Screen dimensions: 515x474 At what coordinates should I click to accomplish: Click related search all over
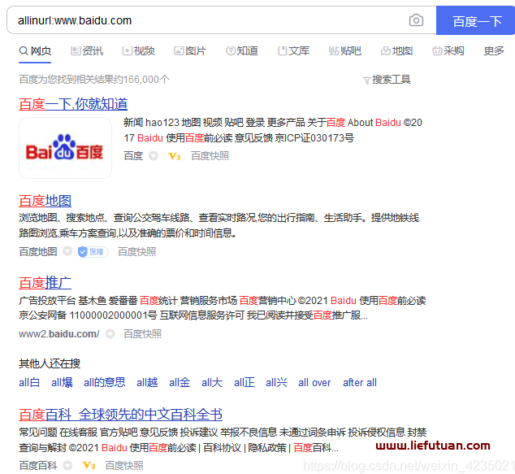pyautogui.click(x=314, y=383)
